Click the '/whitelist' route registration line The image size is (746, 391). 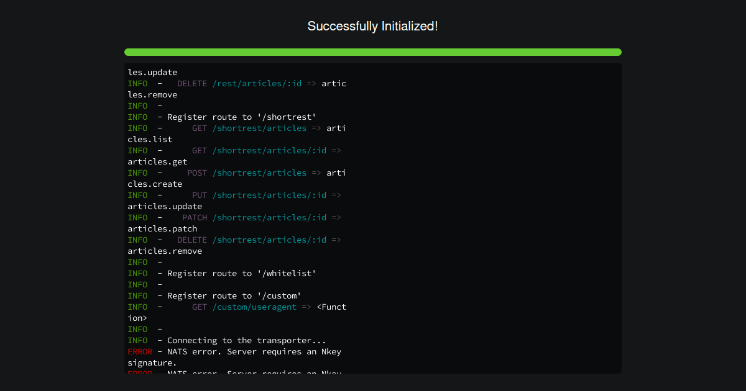coord(221,273)
